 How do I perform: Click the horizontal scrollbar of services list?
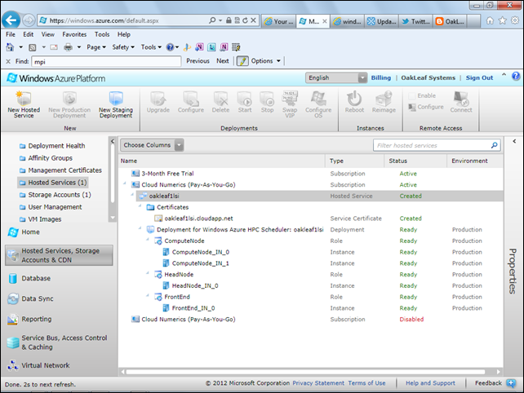tap(305, 372)
